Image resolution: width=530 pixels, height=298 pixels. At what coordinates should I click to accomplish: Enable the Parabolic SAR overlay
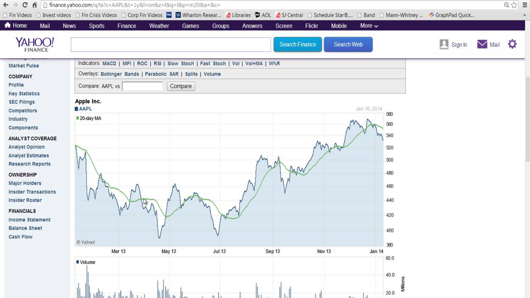(x=161, y=74)
